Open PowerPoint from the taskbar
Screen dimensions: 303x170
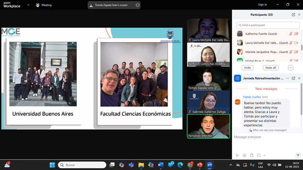(199, 165)
